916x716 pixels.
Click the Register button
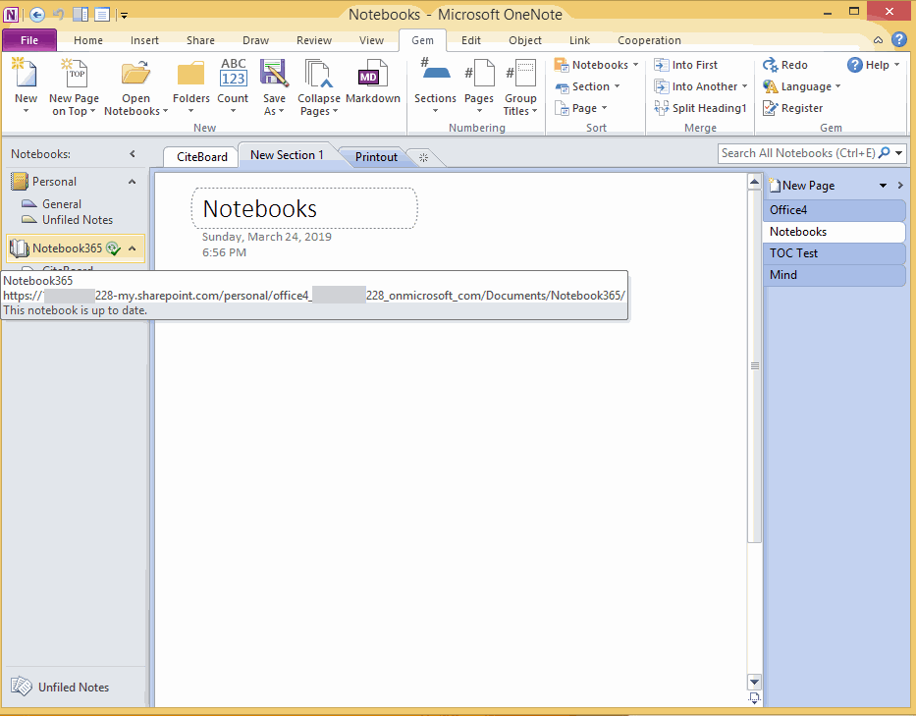(792, 108)
